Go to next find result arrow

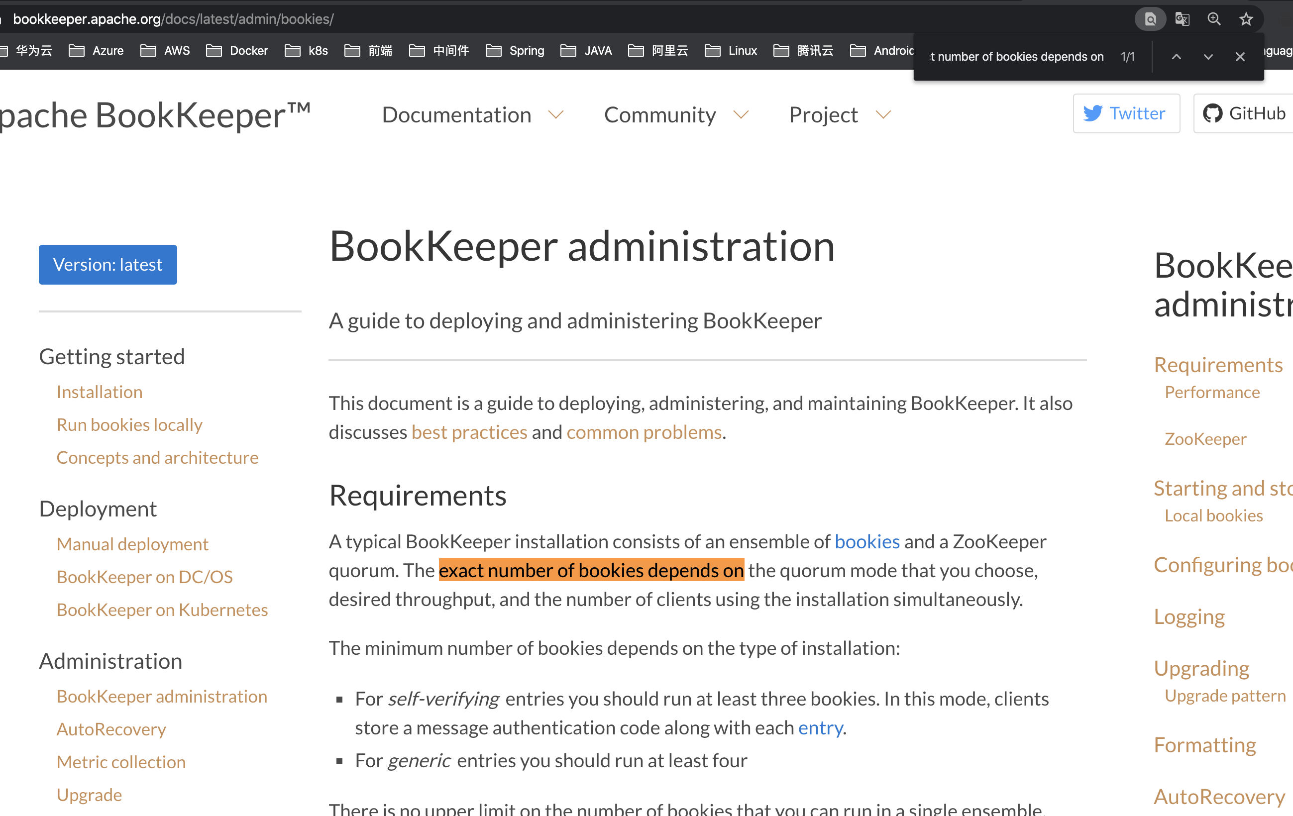pyautogui.click(x=1208, y=56)
